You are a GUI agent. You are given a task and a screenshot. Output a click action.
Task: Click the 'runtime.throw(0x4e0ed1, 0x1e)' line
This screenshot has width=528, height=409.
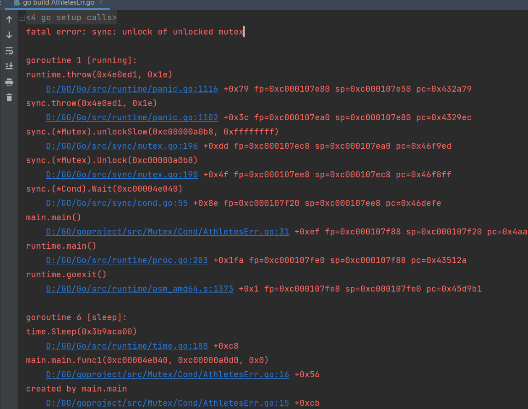click(x=99, y=75)
